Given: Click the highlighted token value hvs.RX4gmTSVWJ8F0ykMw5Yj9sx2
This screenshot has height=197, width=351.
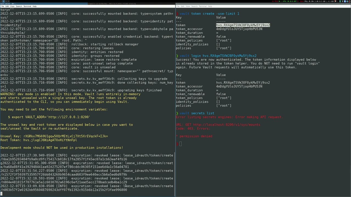Looking at the screenshot, I should point(243,25).
